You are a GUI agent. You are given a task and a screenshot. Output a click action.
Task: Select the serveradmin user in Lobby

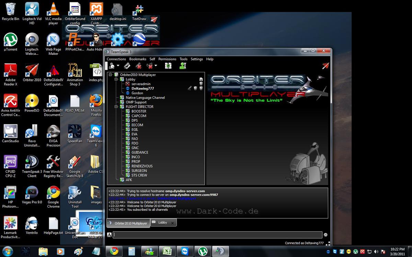[x=141, y=84]
